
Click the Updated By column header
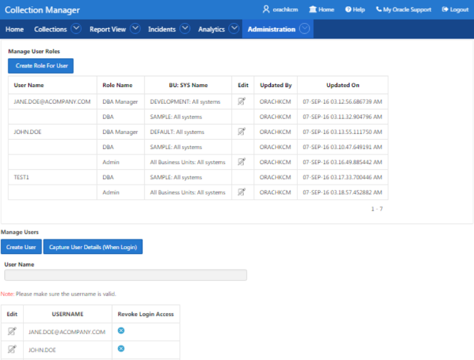[x=276, y=85]
